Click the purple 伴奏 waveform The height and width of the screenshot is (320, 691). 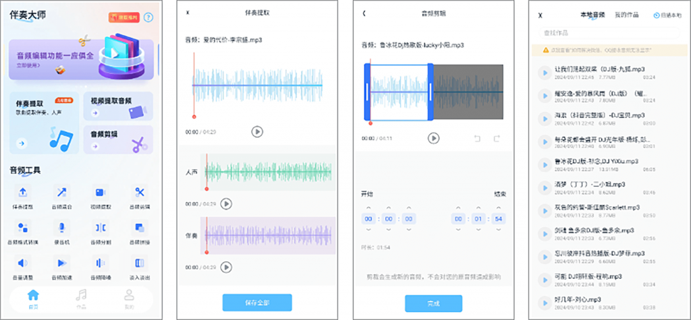point(268,236)
